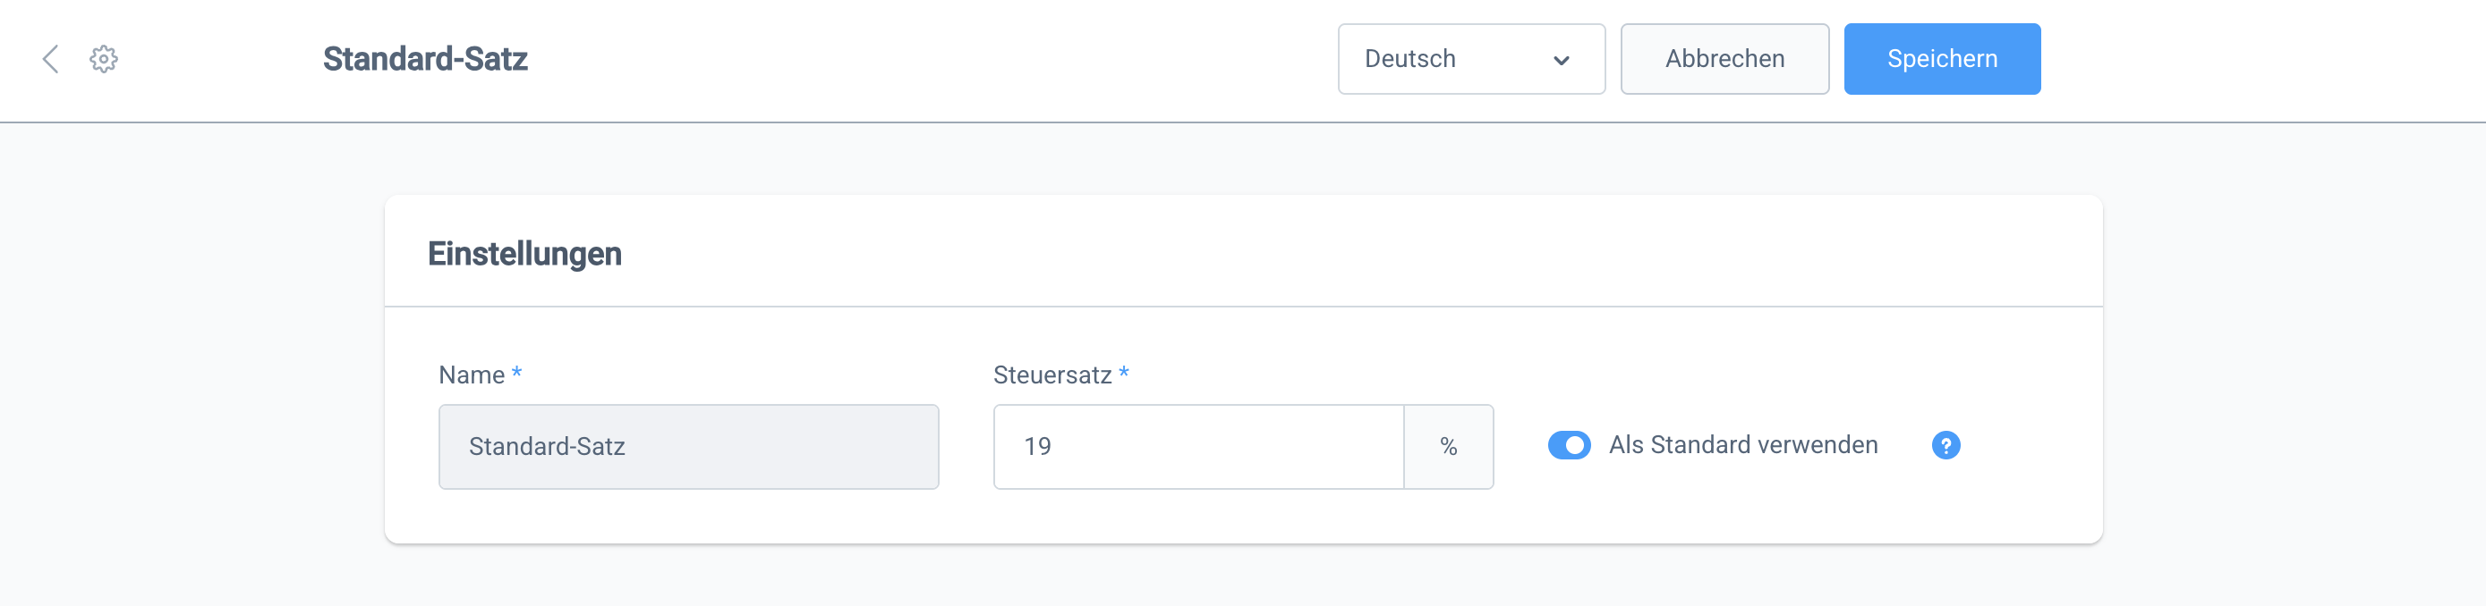Image resolution: width=2486 pixels, height=606 pixels.
Task: Disable the Als Standard verwenden switch
Action: [x=1568, y=445]
